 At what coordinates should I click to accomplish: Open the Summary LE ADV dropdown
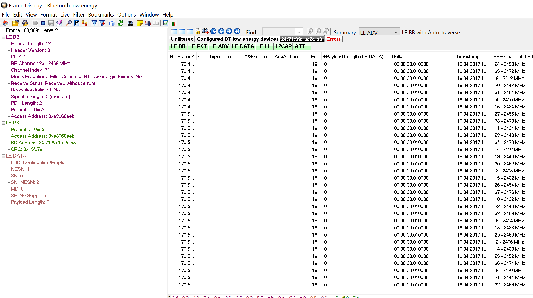point(379,32)
